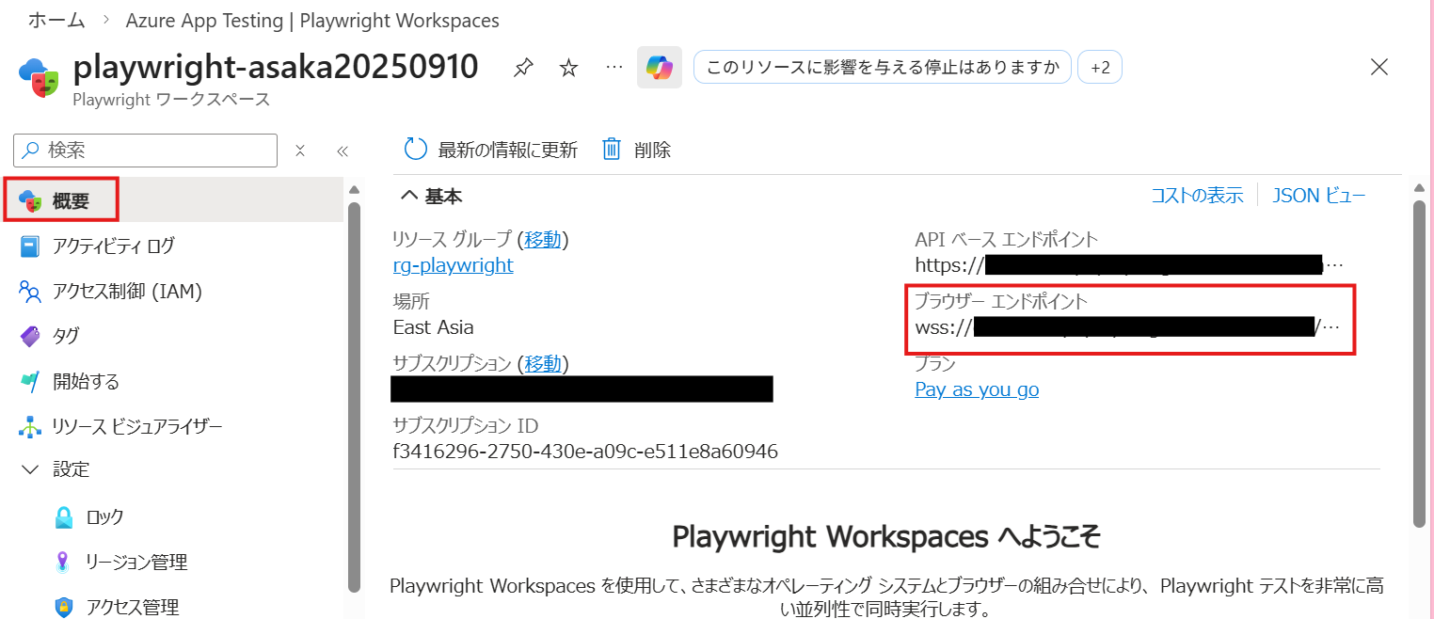
Task: Click the Playwright workspace logo beside the title
Action: pyautogui.click(x=39, y=78)
